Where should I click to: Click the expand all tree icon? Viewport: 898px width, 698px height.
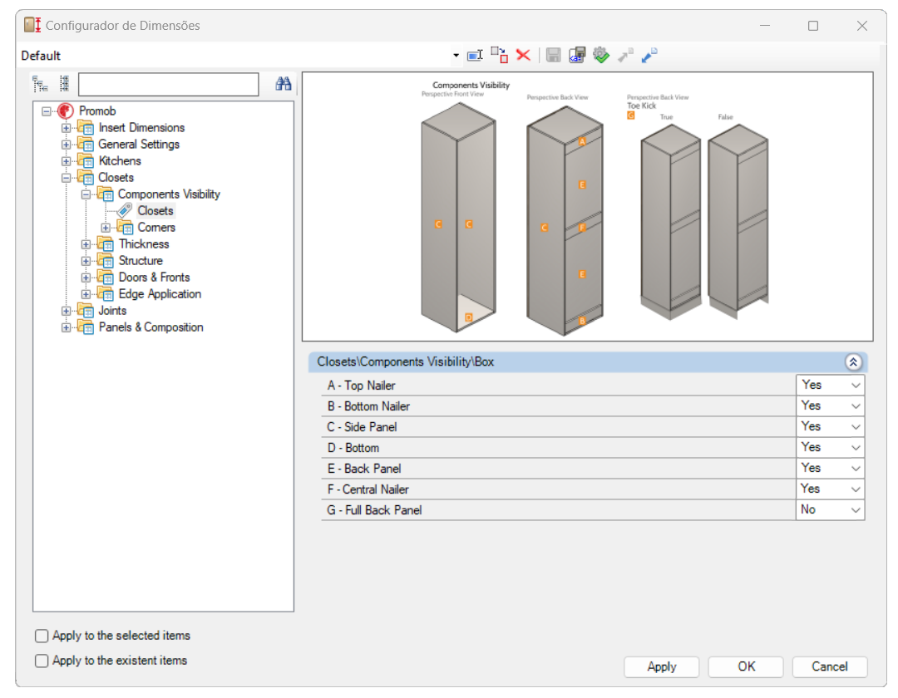coord(40,84)
